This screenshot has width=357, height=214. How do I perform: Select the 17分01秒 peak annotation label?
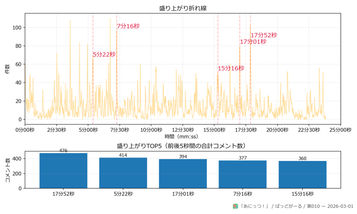pos(253,42)
